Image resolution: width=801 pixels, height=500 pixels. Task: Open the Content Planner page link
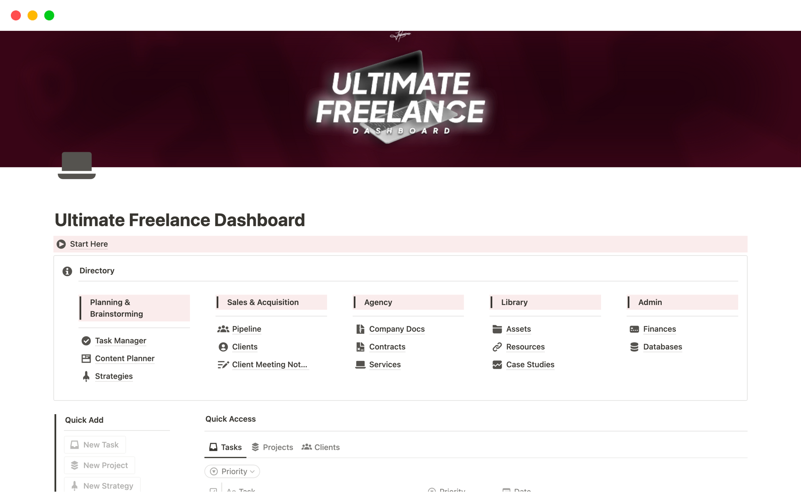point(124,358)
